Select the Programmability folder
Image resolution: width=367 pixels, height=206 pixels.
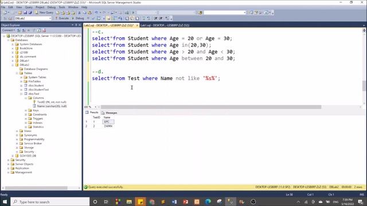click(x=34, y=139)
